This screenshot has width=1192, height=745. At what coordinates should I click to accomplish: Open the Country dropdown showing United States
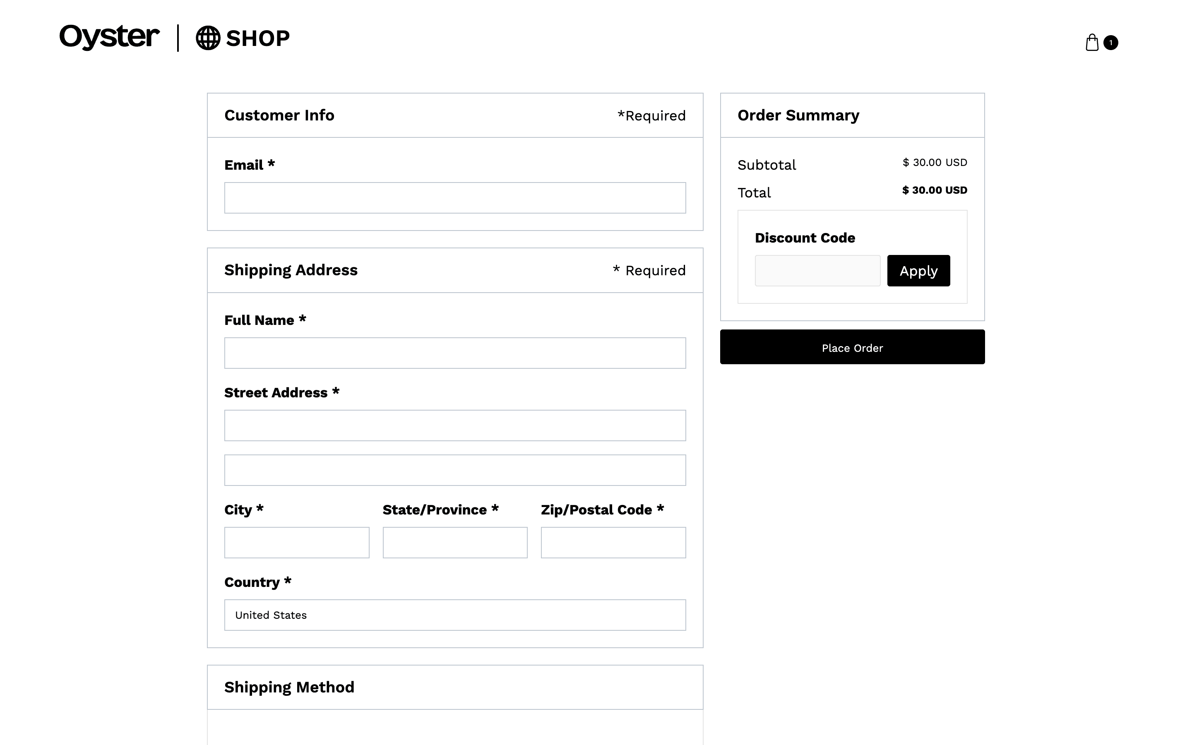(454, 615)
